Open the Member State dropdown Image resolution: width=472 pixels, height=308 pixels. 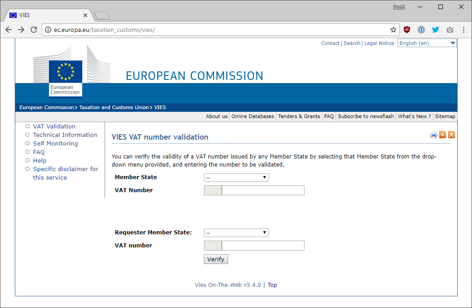236,177
